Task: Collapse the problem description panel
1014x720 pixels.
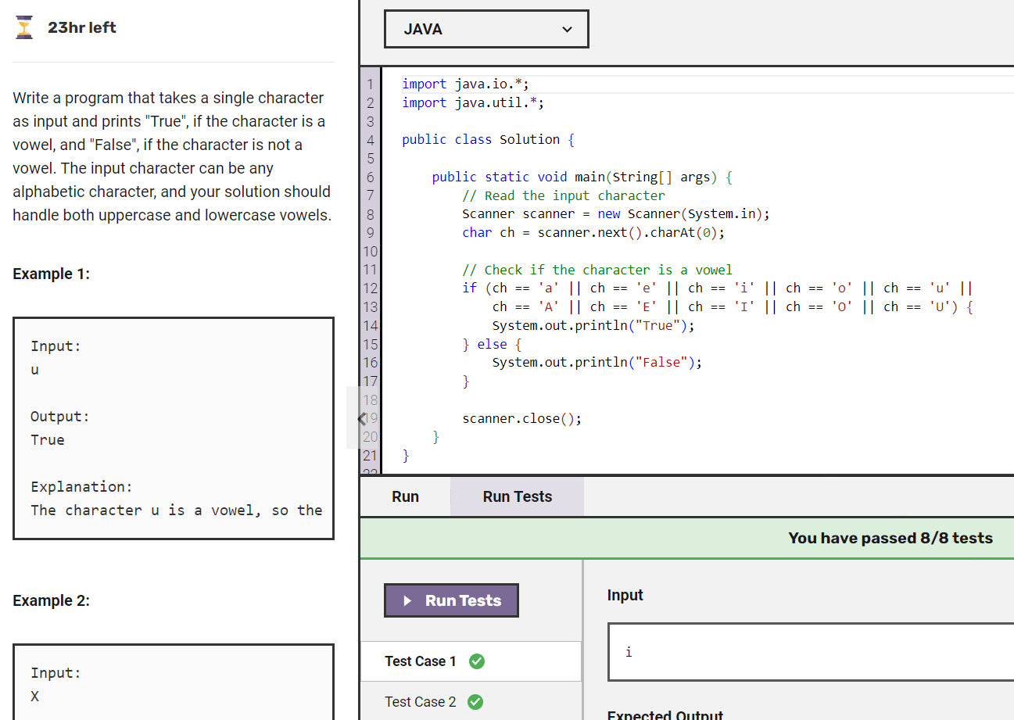Action: [x=360, y=418]
